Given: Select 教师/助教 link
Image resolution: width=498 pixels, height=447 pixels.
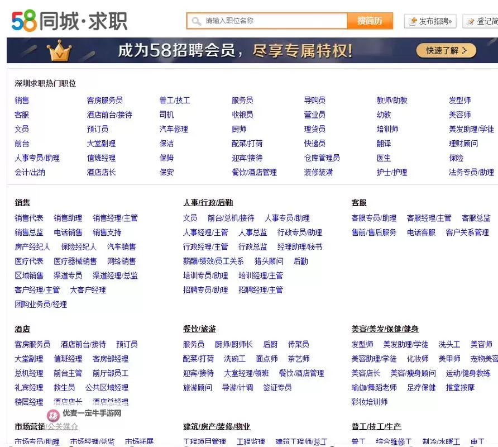Looking at the screenshot, I should point(392,101).
